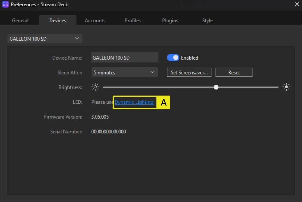Screen dimensions: 302x202
Task: Click the dim sun icon for minimum brightness
Action: 95,87
